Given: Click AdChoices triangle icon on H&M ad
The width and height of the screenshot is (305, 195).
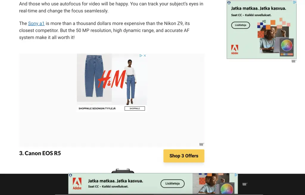Looking at the screenshot, I should [x=141, y=55].
